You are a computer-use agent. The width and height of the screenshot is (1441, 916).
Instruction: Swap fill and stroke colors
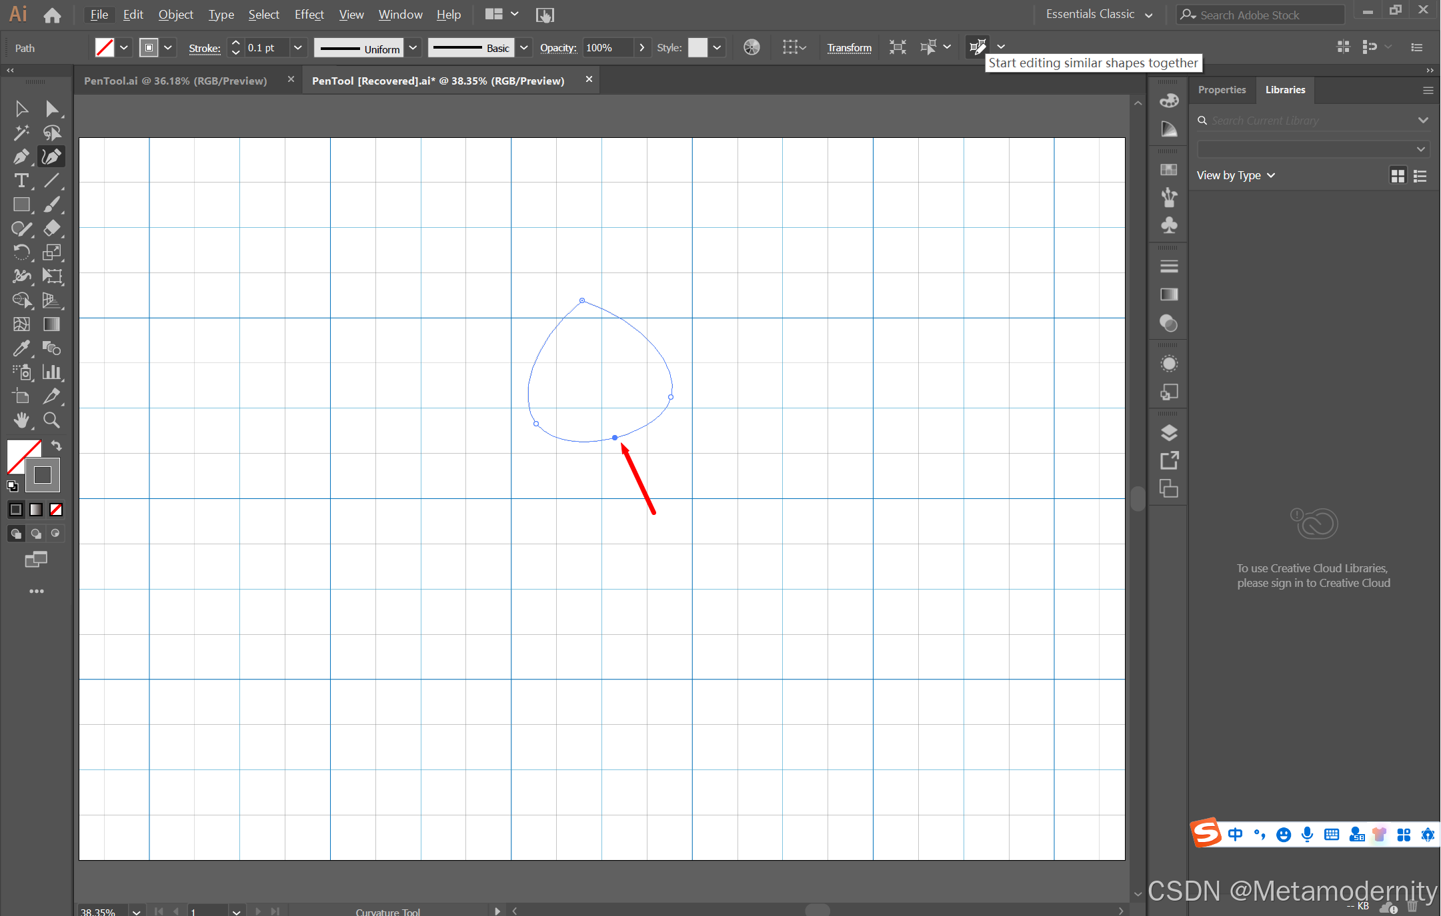[57, 446]
